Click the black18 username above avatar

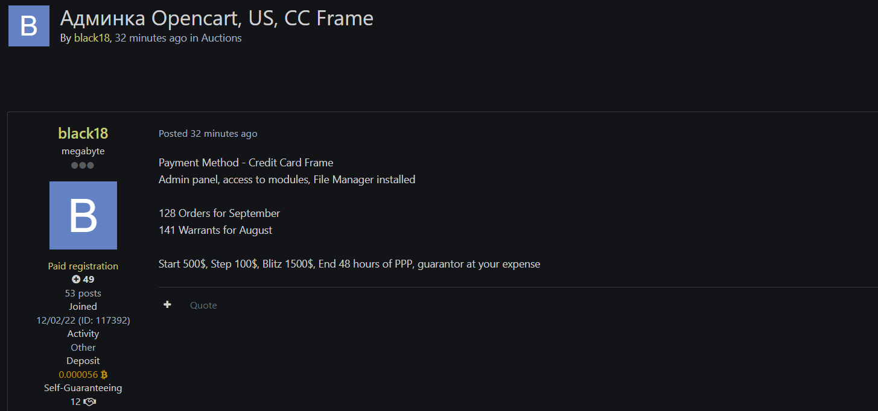(x=83, y=133)
